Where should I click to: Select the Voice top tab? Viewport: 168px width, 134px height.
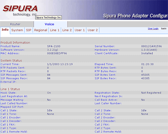49,24
